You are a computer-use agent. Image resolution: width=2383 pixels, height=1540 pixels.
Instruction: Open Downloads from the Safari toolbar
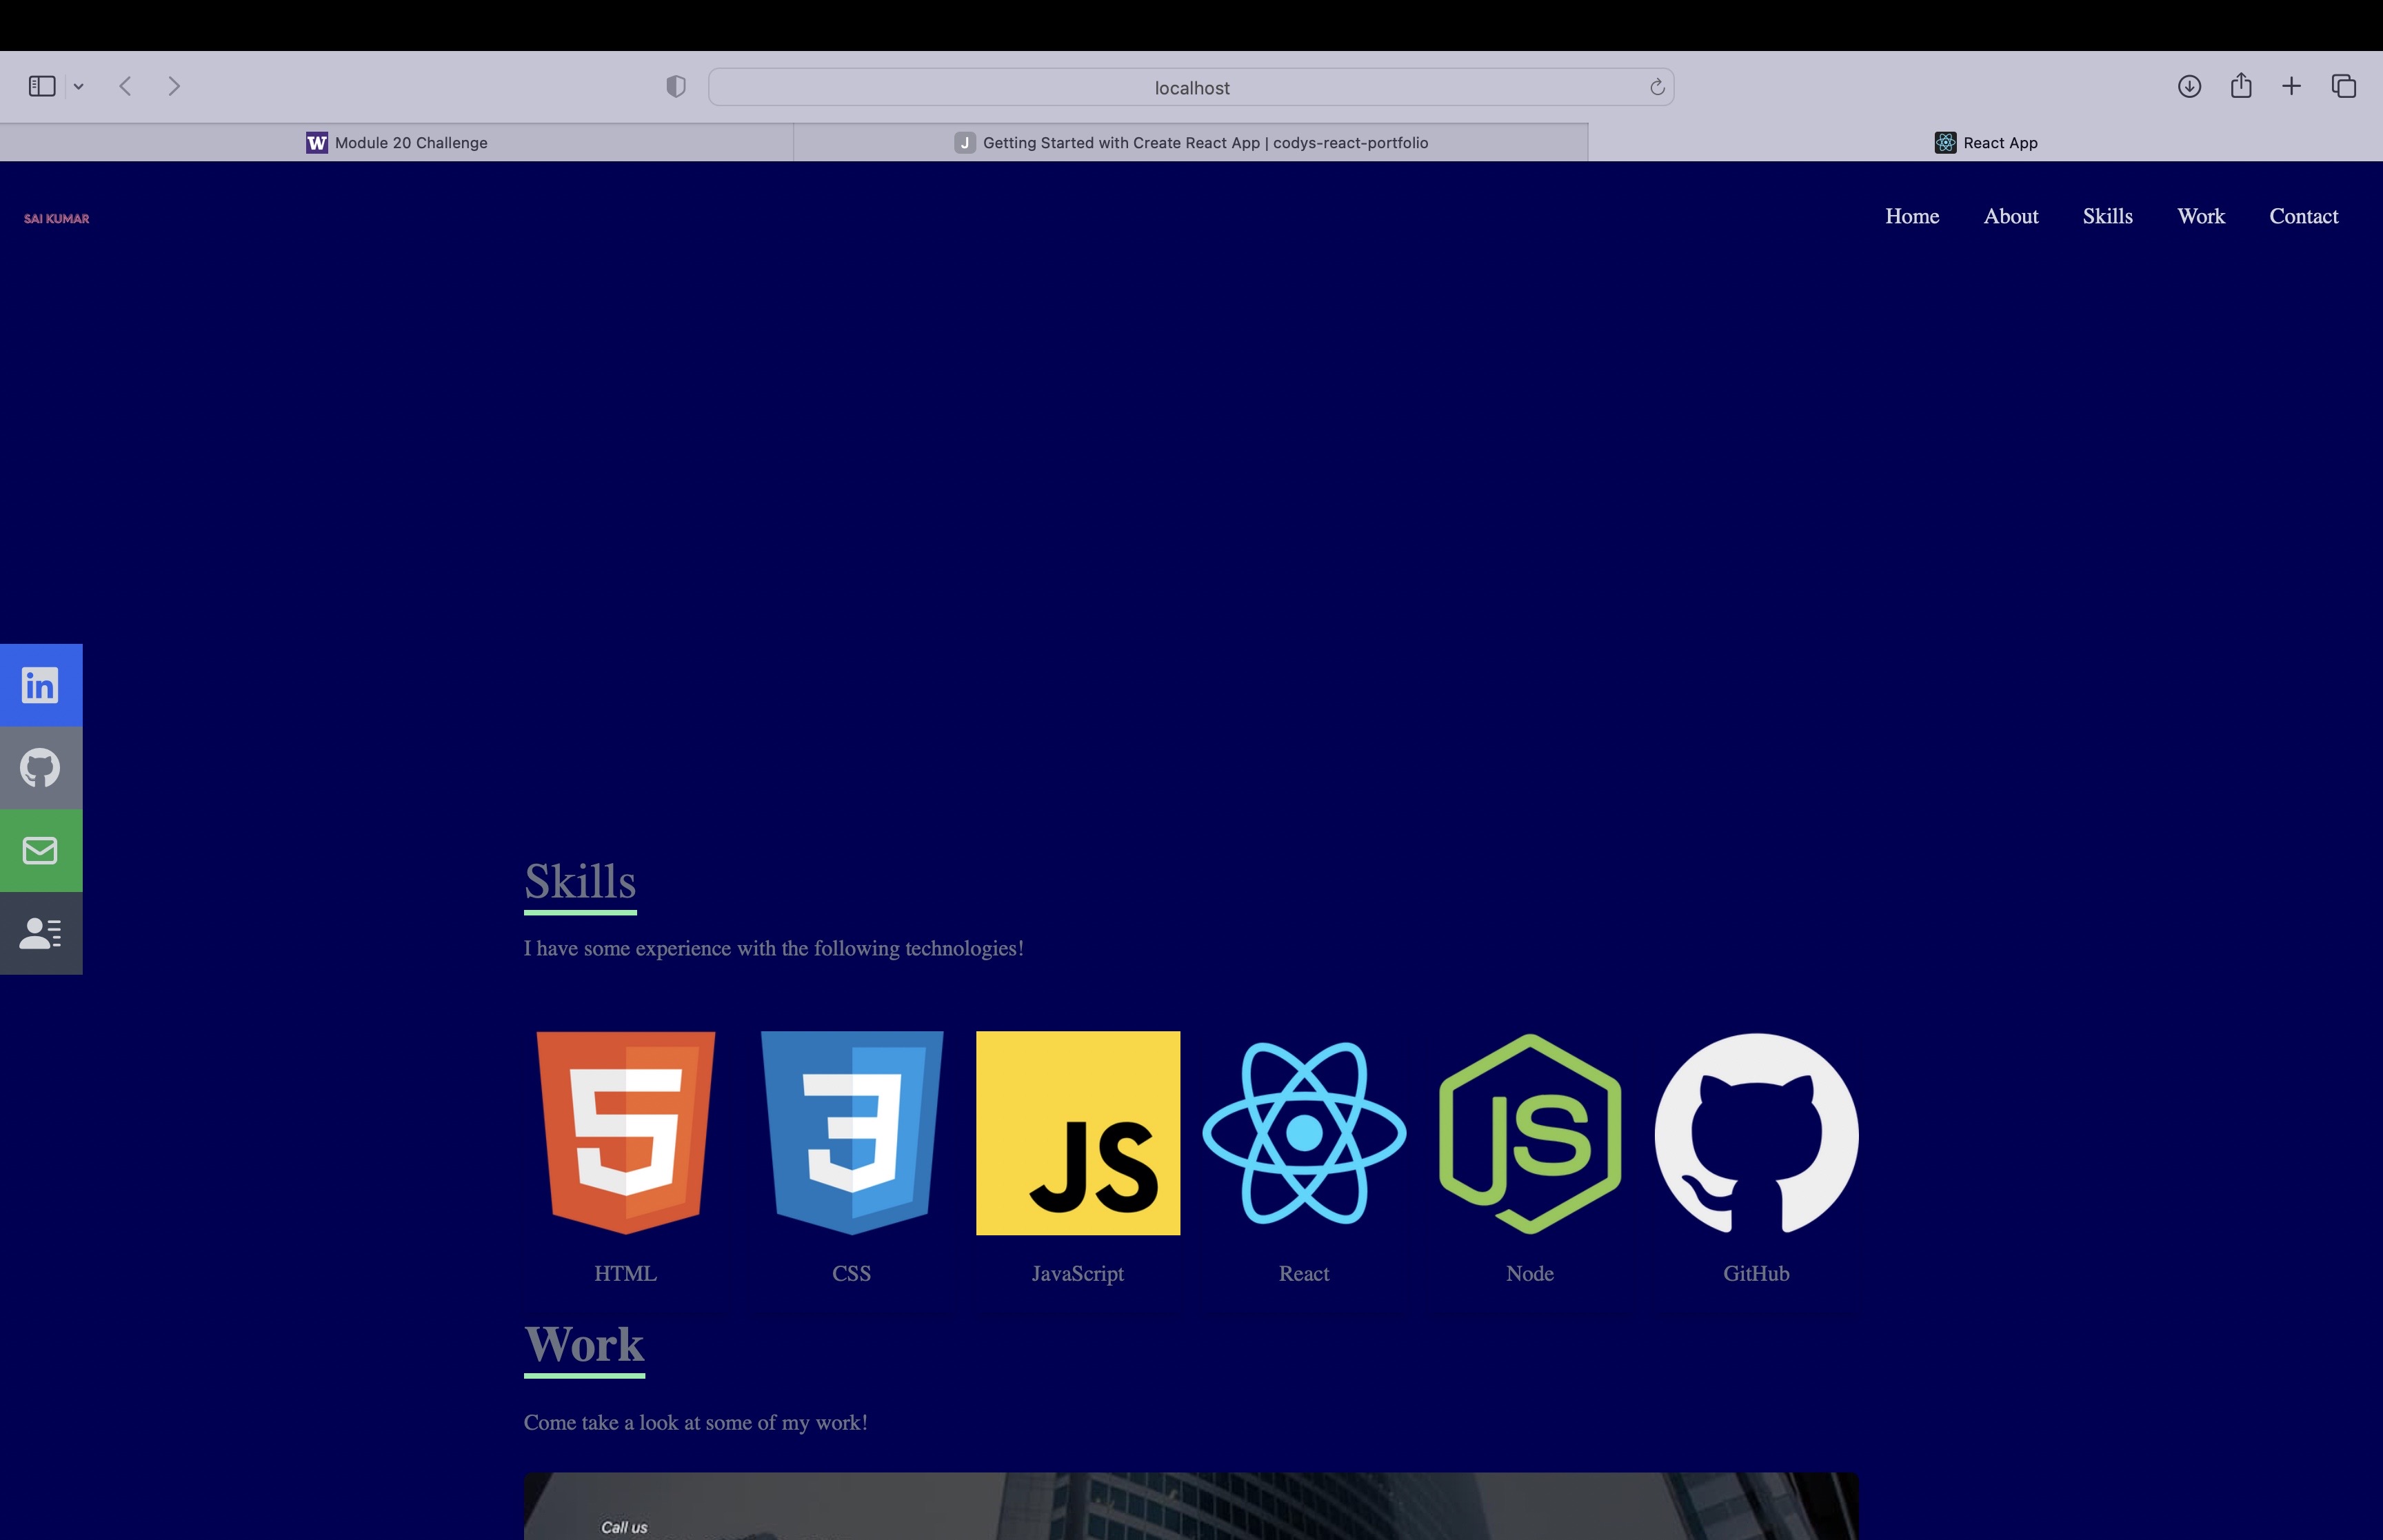2190,87
